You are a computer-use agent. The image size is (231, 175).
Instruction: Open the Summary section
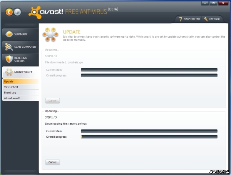coord(20,34)
